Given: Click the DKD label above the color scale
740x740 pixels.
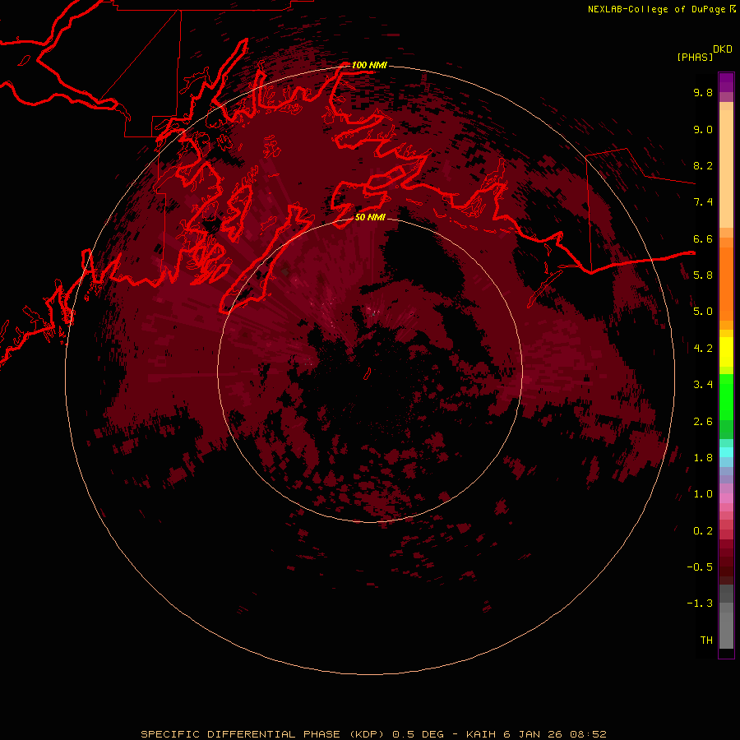Looking at the screenshot, I should (x=723, y=49).
